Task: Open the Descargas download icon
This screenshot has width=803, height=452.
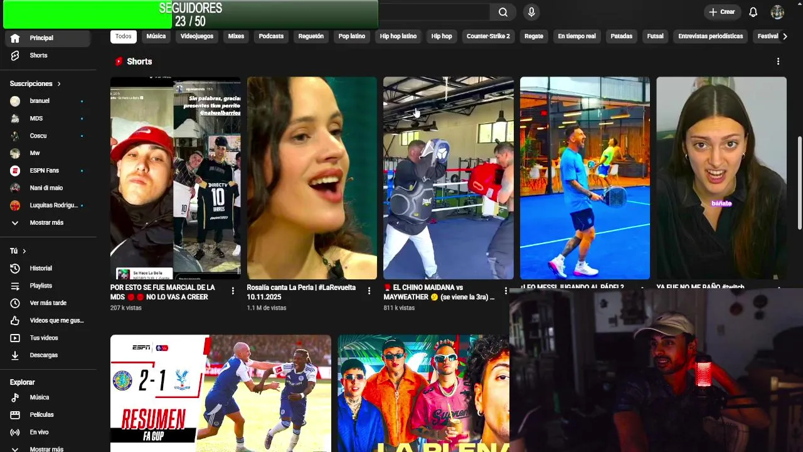Action: [15, 355]
